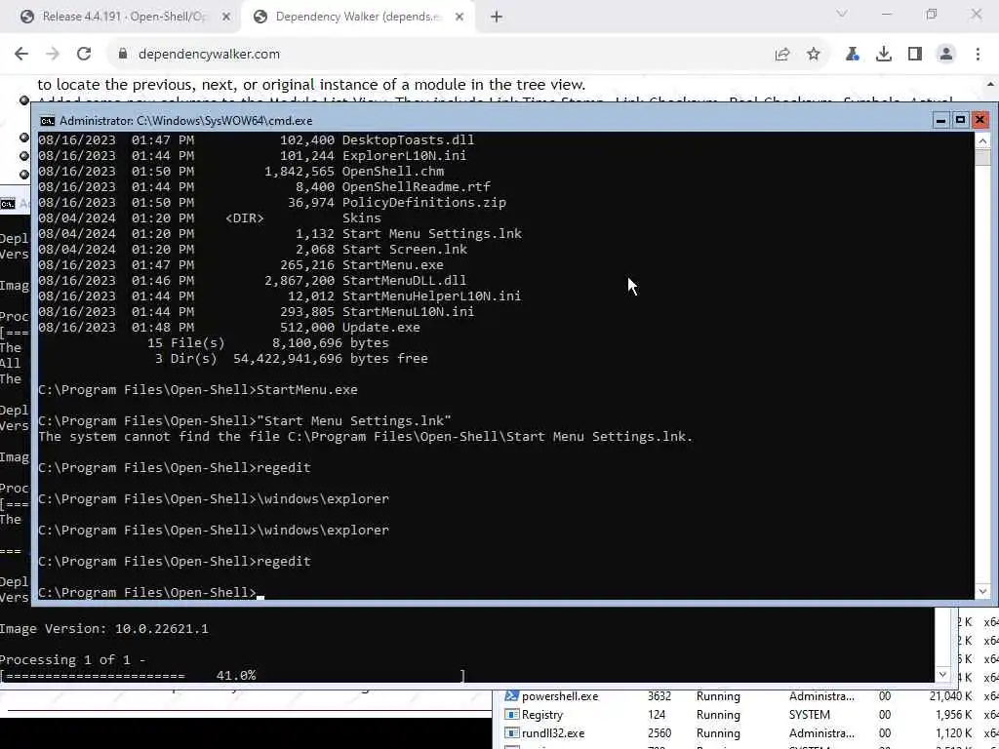Screen dimensions: 999x749
Task: Click the rundll32.exe process icon
Action: coord(511,733)
